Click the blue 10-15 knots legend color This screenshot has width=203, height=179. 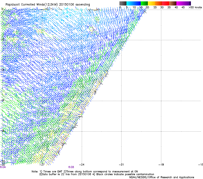click(x=137, y=3)
